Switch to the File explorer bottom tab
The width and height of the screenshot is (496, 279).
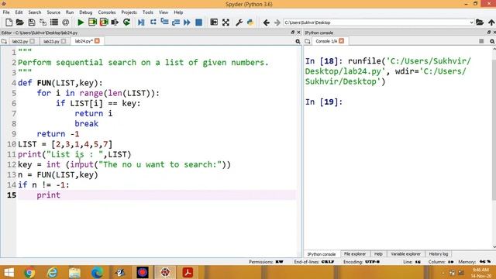pyautogui.click(x=355, y=254)
